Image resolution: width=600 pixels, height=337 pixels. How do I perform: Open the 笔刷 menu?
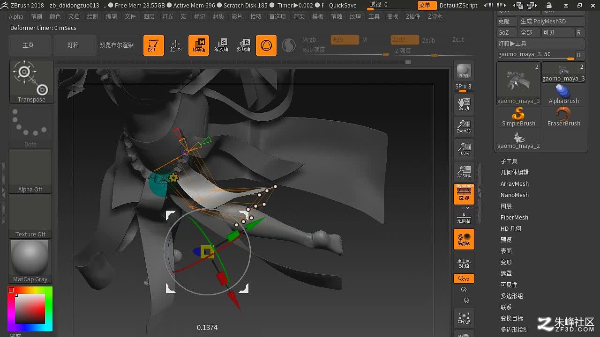[37, 16]
